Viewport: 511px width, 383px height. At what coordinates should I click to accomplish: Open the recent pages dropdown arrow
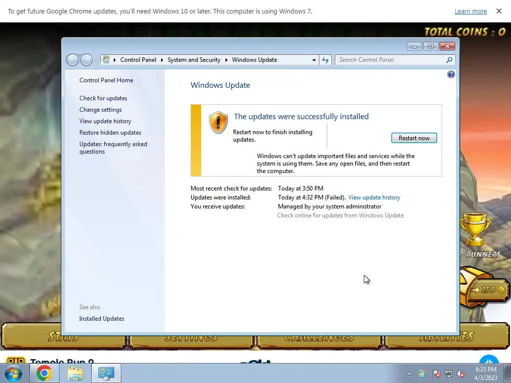(96, 60)
